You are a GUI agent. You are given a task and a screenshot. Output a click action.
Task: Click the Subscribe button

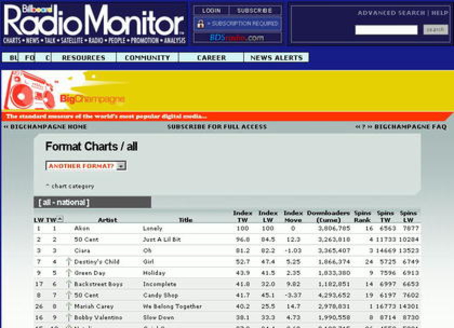tap(255, 11)
